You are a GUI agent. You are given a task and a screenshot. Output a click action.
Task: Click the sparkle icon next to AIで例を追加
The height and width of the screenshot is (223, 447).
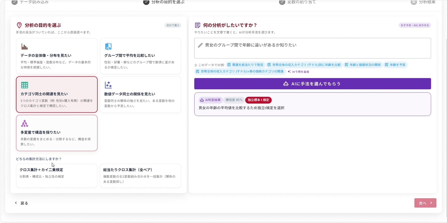[289, 72]
